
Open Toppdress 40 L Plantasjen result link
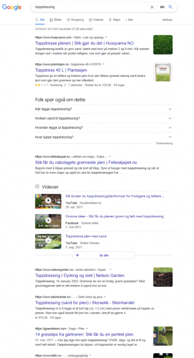point(61,70)
